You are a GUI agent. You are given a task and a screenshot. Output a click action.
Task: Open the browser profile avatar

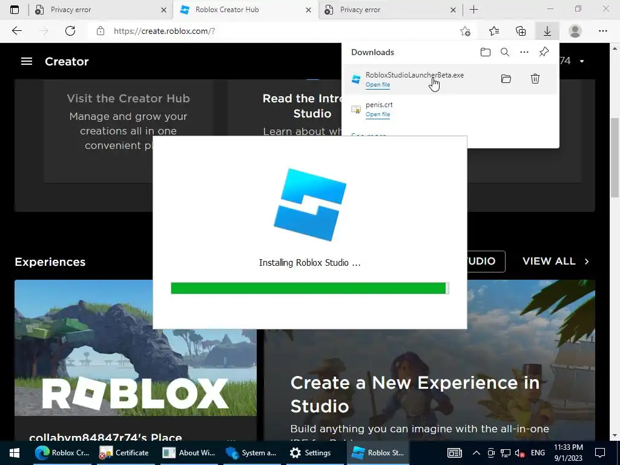(x=575, y=31)
